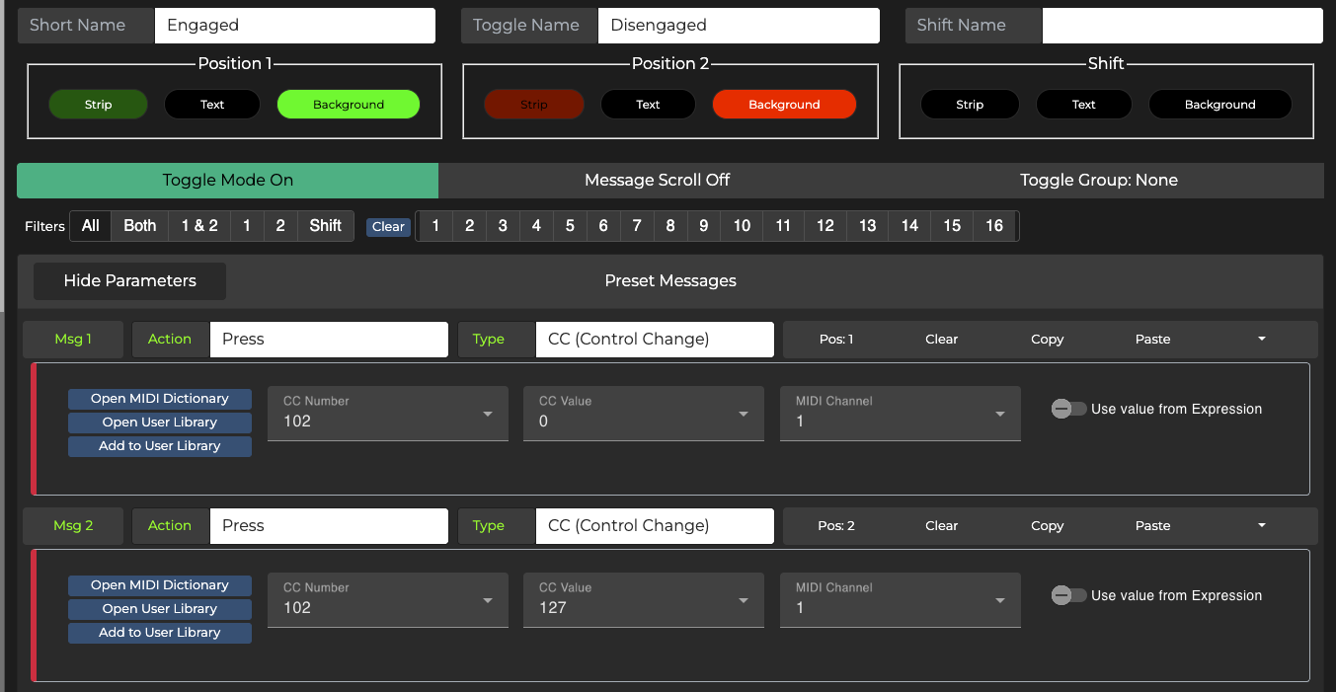This screenshot has width=1336, height=692.
Task: Toggle the Toggle Mode On button
Action: point(227,181)
